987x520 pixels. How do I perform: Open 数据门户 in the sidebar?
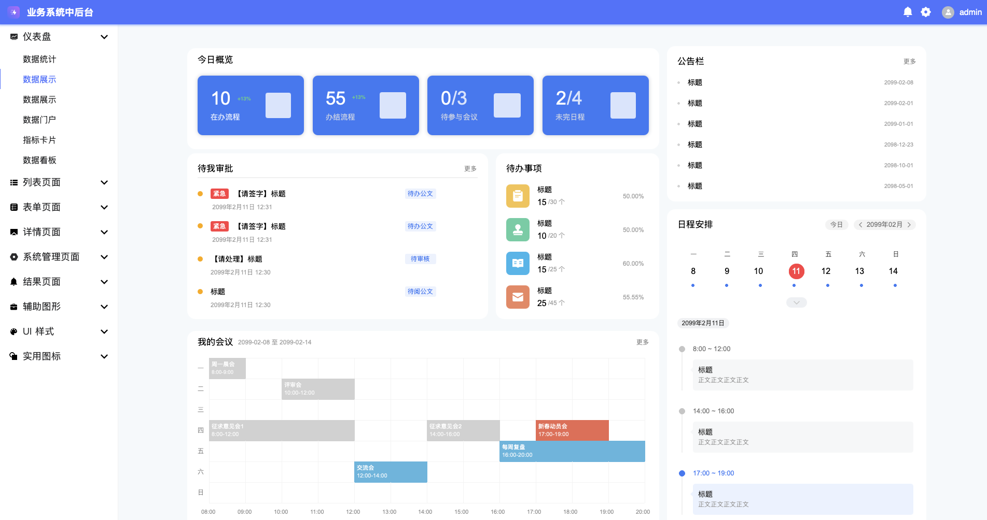pyautogui.click(x=39, y=120)
